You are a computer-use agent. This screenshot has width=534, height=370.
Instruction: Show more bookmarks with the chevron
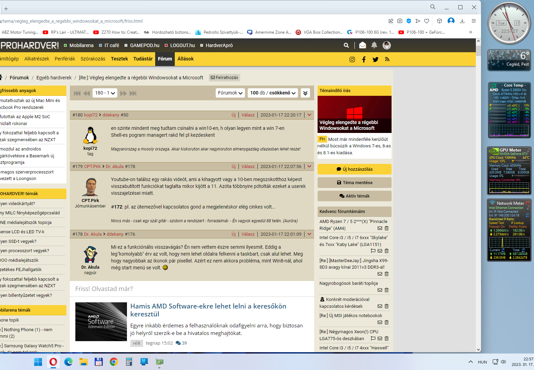[x=470, y=32]
